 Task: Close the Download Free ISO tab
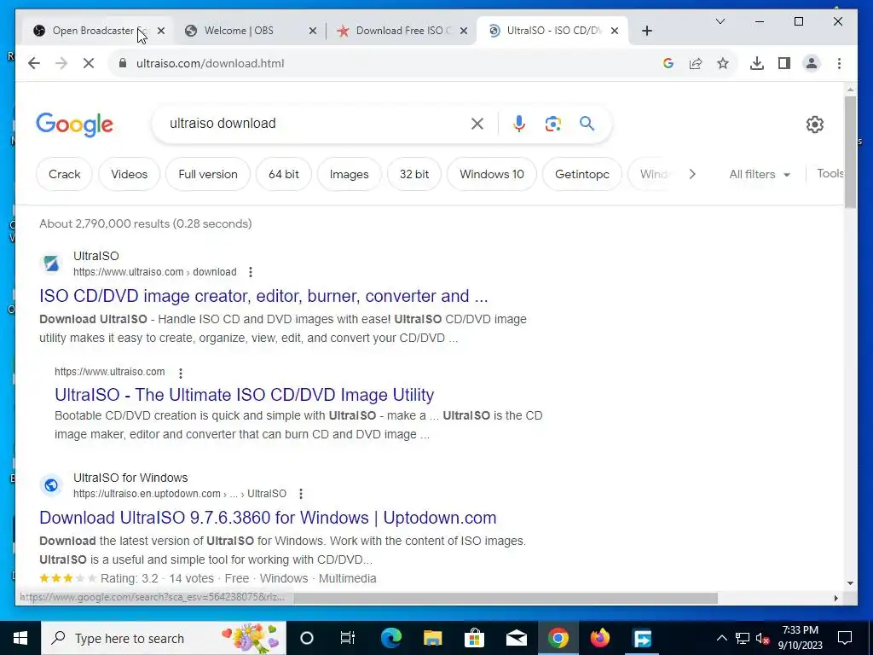(463, 32)
